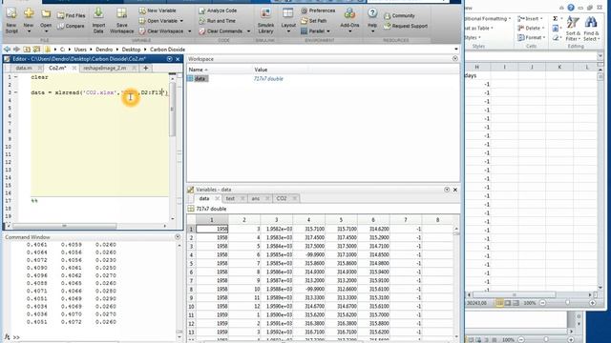
Task: Select the data variable in Workspace
Action: tap(200, 78)
